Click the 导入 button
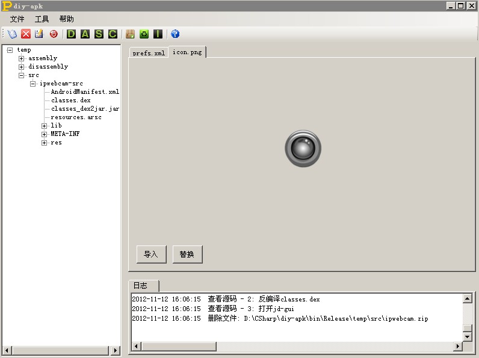The width and height of the screenshot is (479, 358). pos(150,255)
